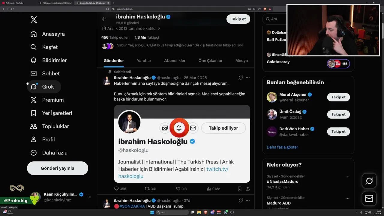This screenshot has width=384, height=216.
Task: Open File Explorer from taskbar
Action: [199, 212]
